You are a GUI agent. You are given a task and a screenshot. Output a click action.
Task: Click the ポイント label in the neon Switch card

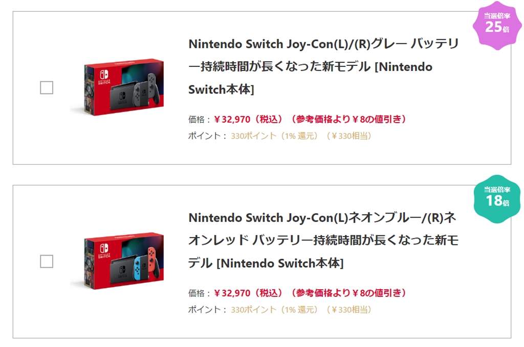pos(205,310)
